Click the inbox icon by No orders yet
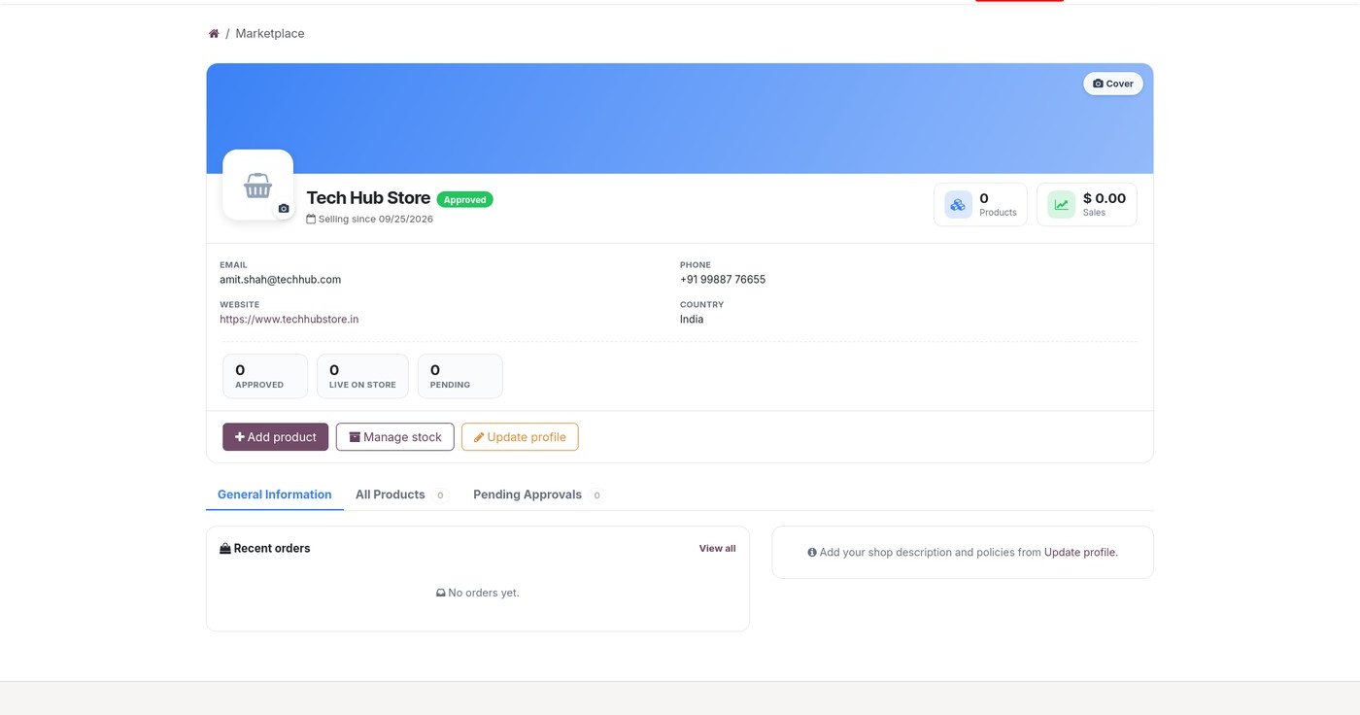1360x715 pixels. point(441,593)
